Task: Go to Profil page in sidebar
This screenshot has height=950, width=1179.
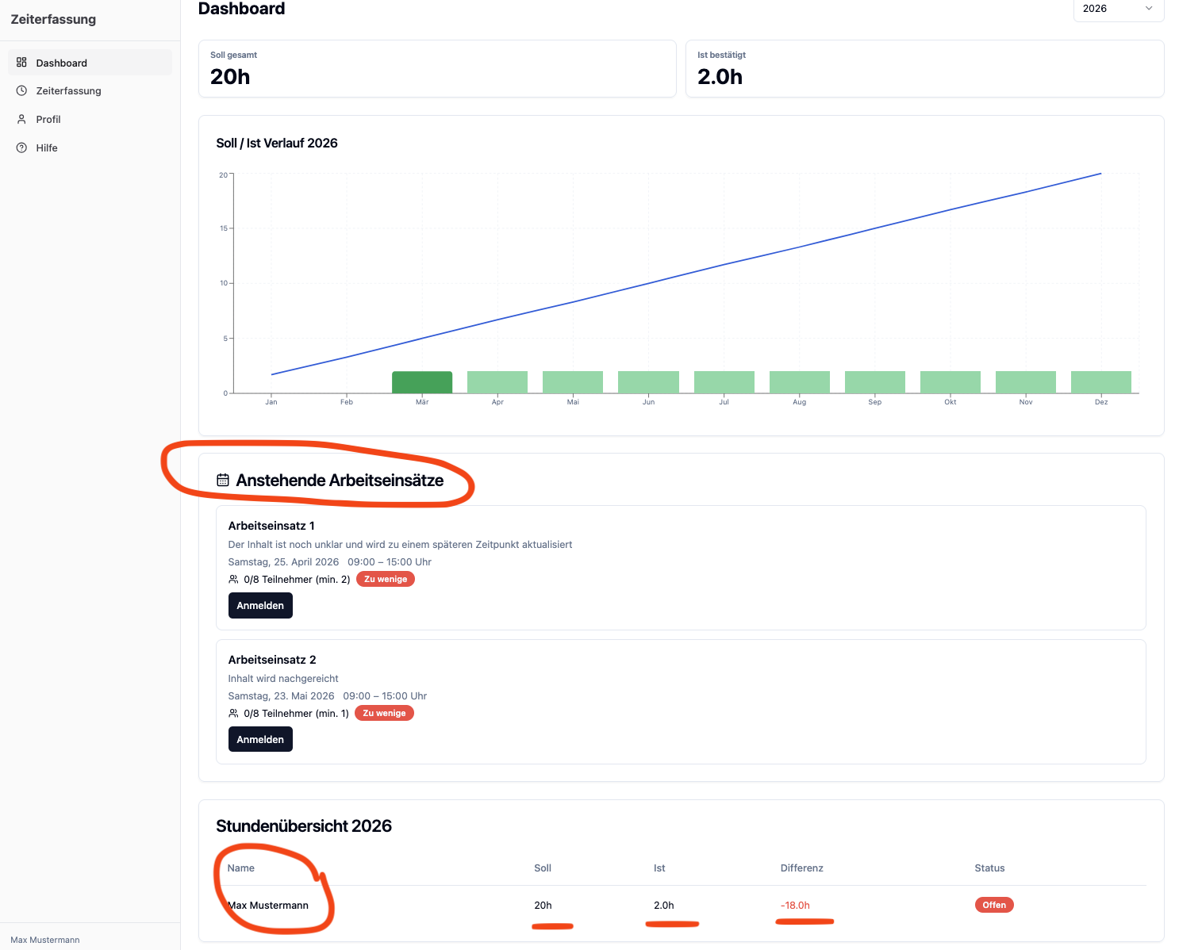Action: tap(48, 120)
